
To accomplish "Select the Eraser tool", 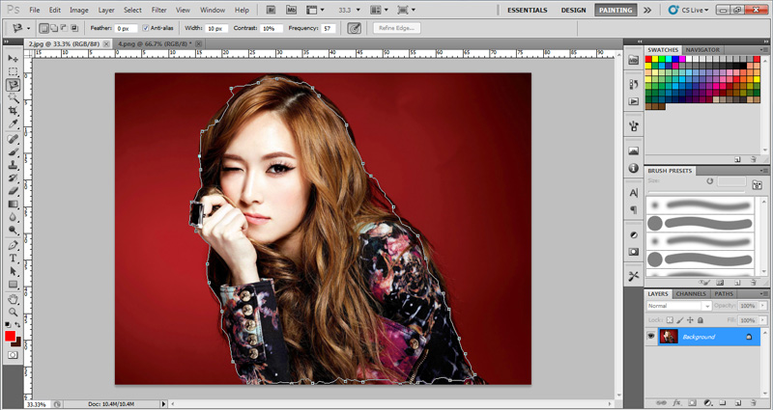I will 13,191.
